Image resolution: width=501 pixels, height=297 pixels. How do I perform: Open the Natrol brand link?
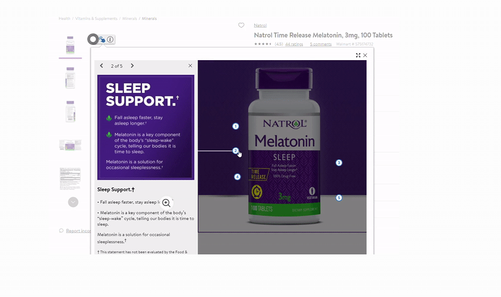[260, 26]
